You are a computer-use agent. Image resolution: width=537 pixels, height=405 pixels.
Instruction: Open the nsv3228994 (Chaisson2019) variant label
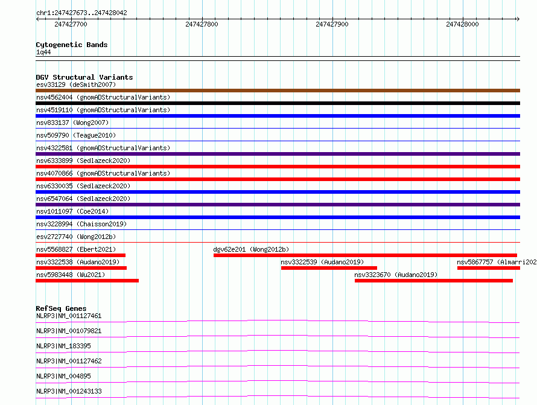coord(81,225)
